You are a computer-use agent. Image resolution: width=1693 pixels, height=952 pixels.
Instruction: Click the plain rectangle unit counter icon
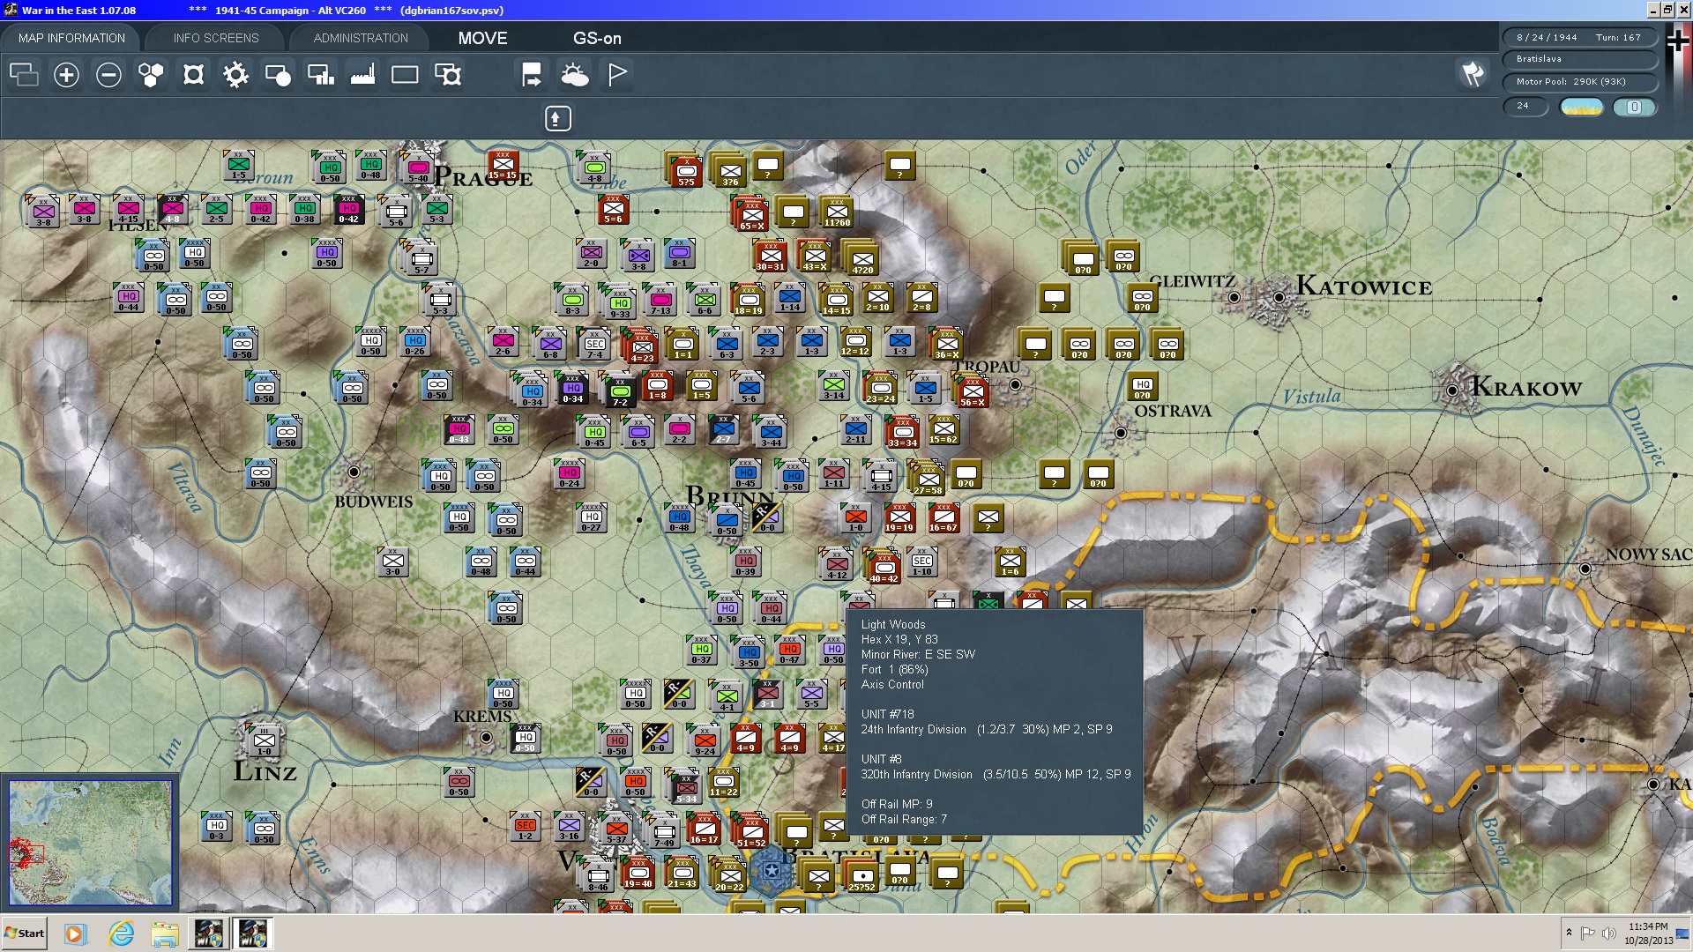coord(405,75)
